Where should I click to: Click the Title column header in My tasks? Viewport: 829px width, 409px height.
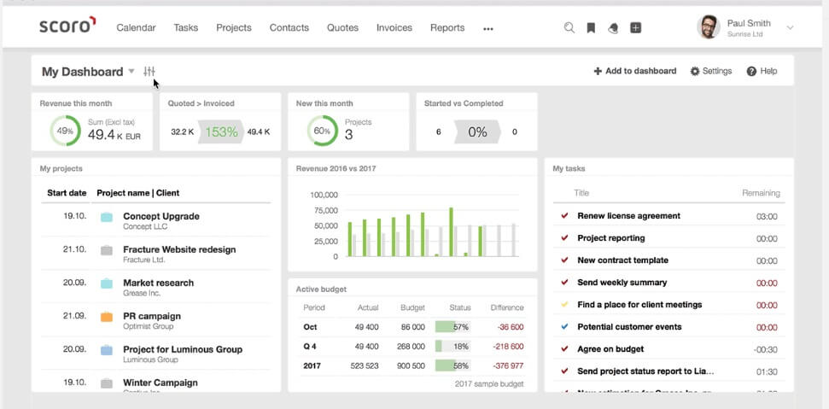point(581,193)
